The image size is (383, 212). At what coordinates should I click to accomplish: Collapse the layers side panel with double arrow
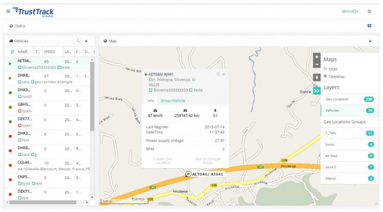click(x=316, y=91)
